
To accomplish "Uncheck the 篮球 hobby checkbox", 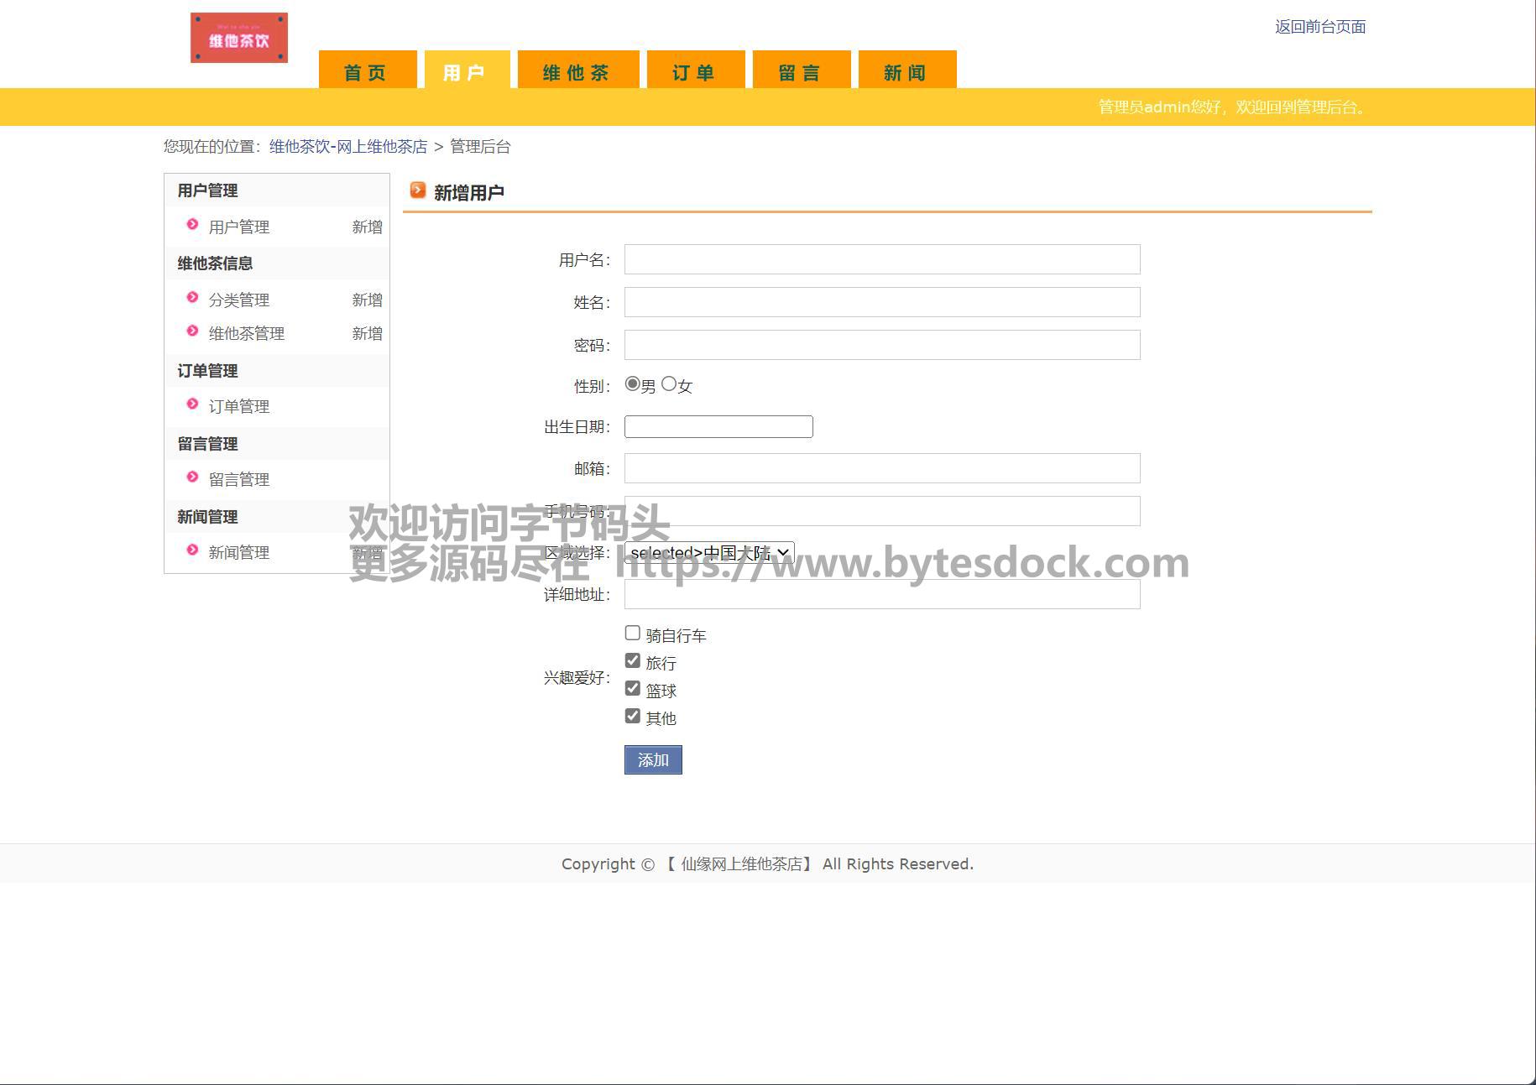I will coord(633,689).
